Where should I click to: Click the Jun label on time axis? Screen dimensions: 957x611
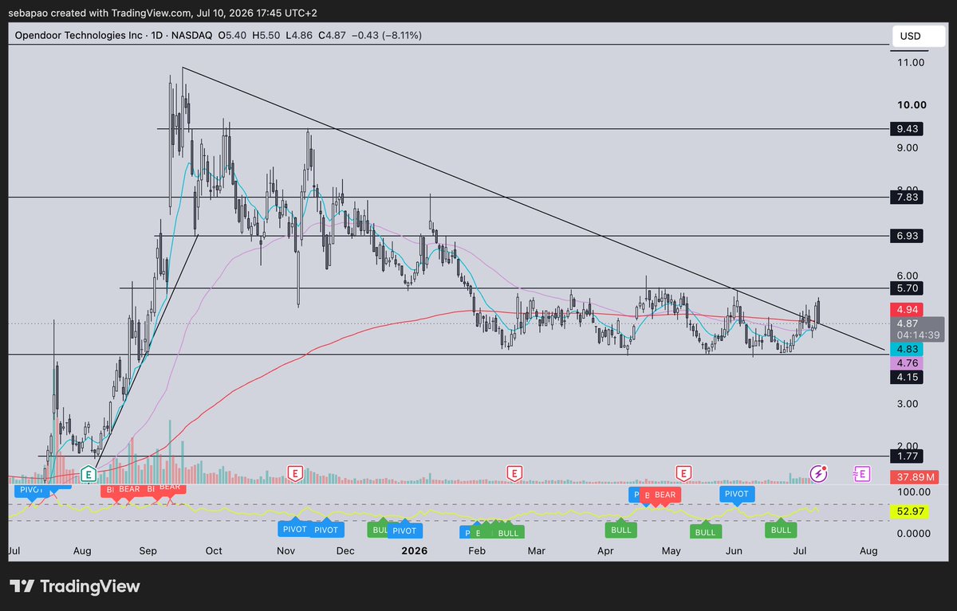tap(735, 550)
